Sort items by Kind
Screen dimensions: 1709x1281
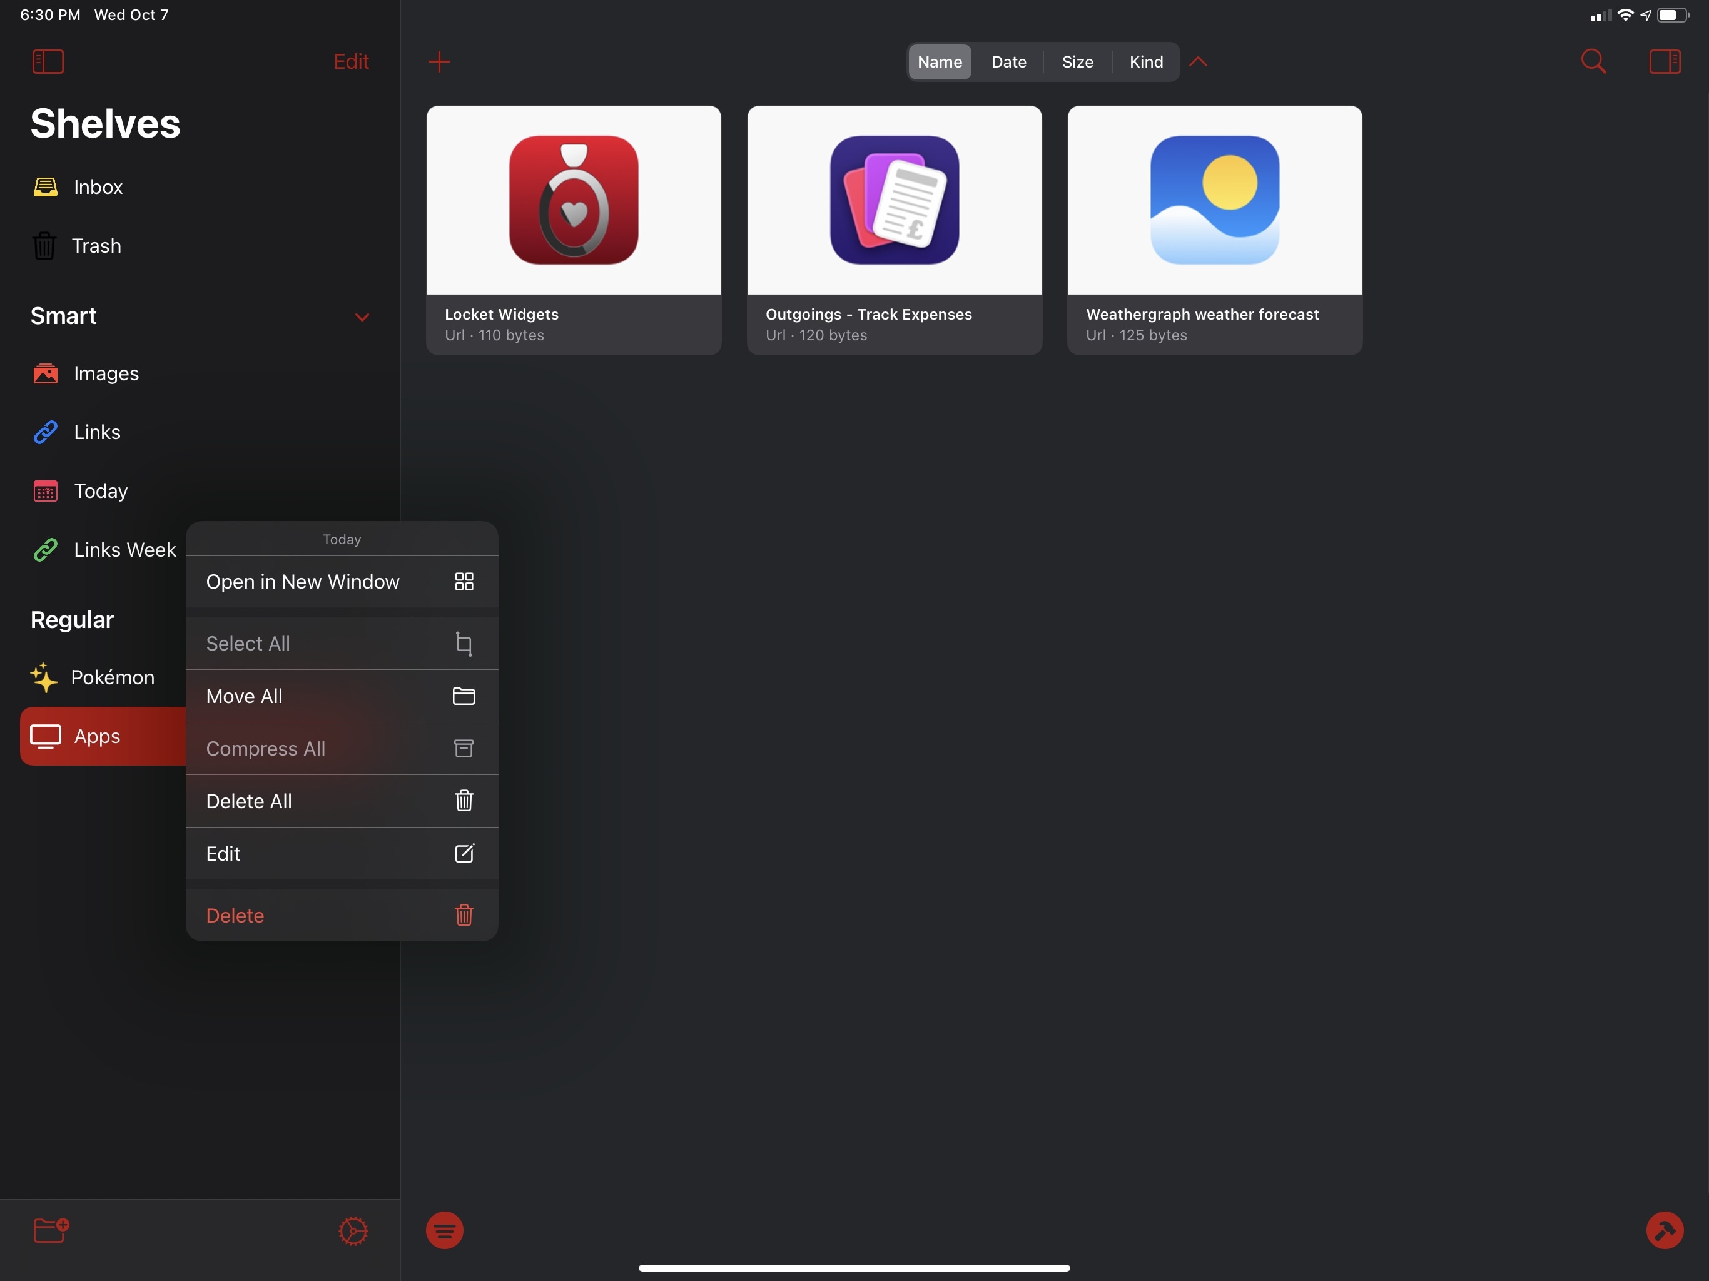[x=1146, y=62]
